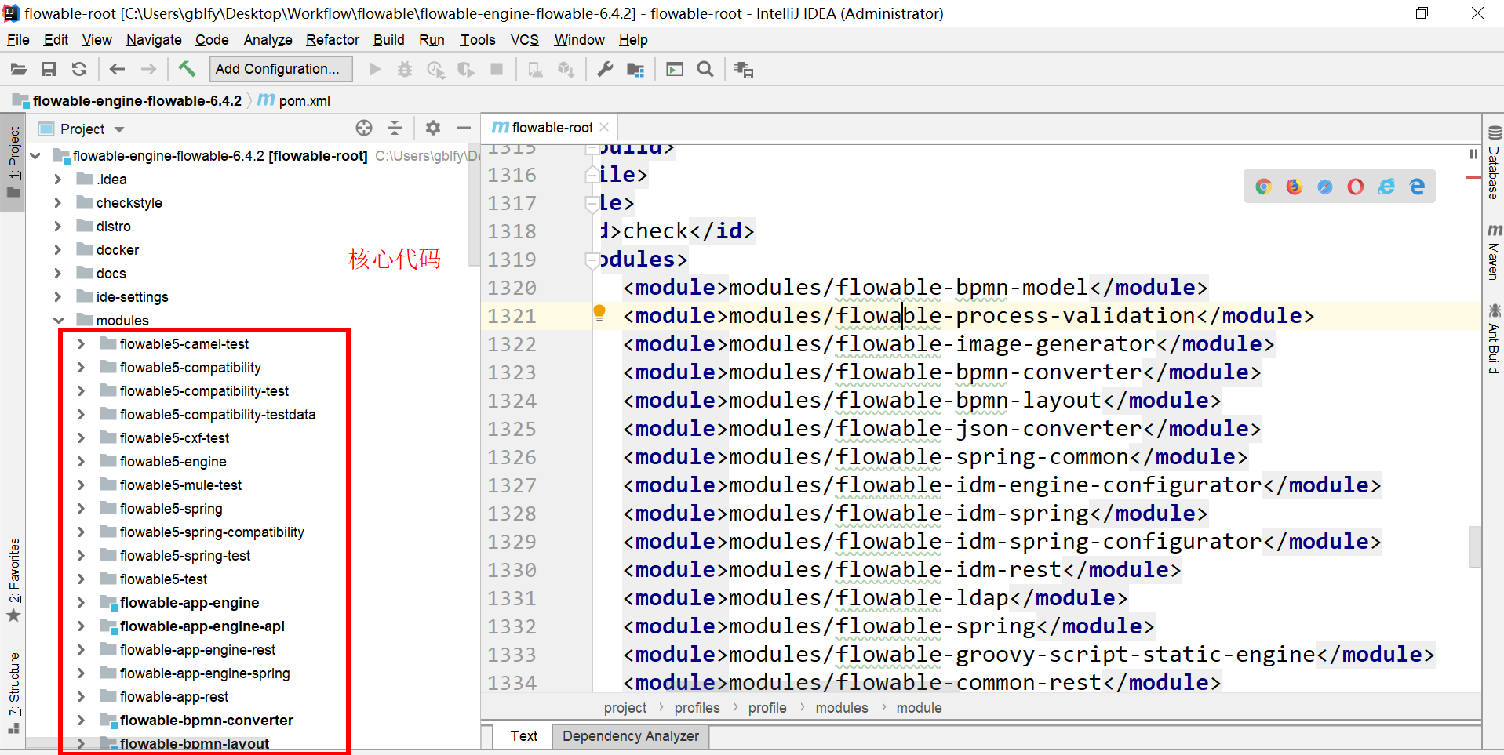
Task: Click the Collapse All icon in Project panel
Action: [x=395, y=128]
